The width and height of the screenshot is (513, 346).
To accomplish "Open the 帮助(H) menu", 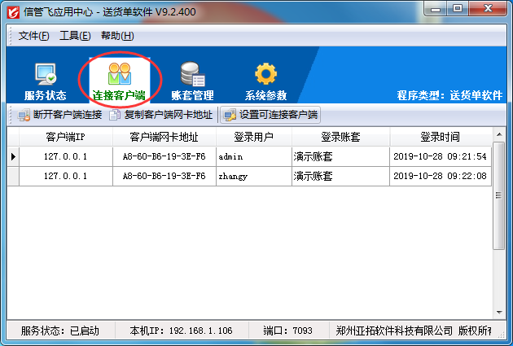I will (117, 36).
